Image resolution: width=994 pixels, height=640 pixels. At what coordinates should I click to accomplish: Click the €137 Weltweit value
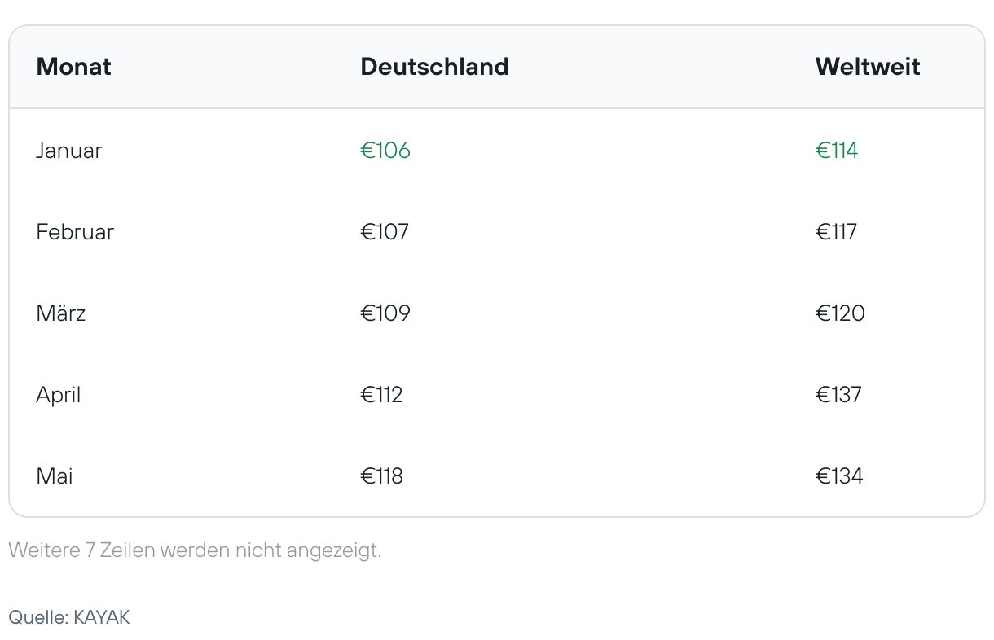838,395
